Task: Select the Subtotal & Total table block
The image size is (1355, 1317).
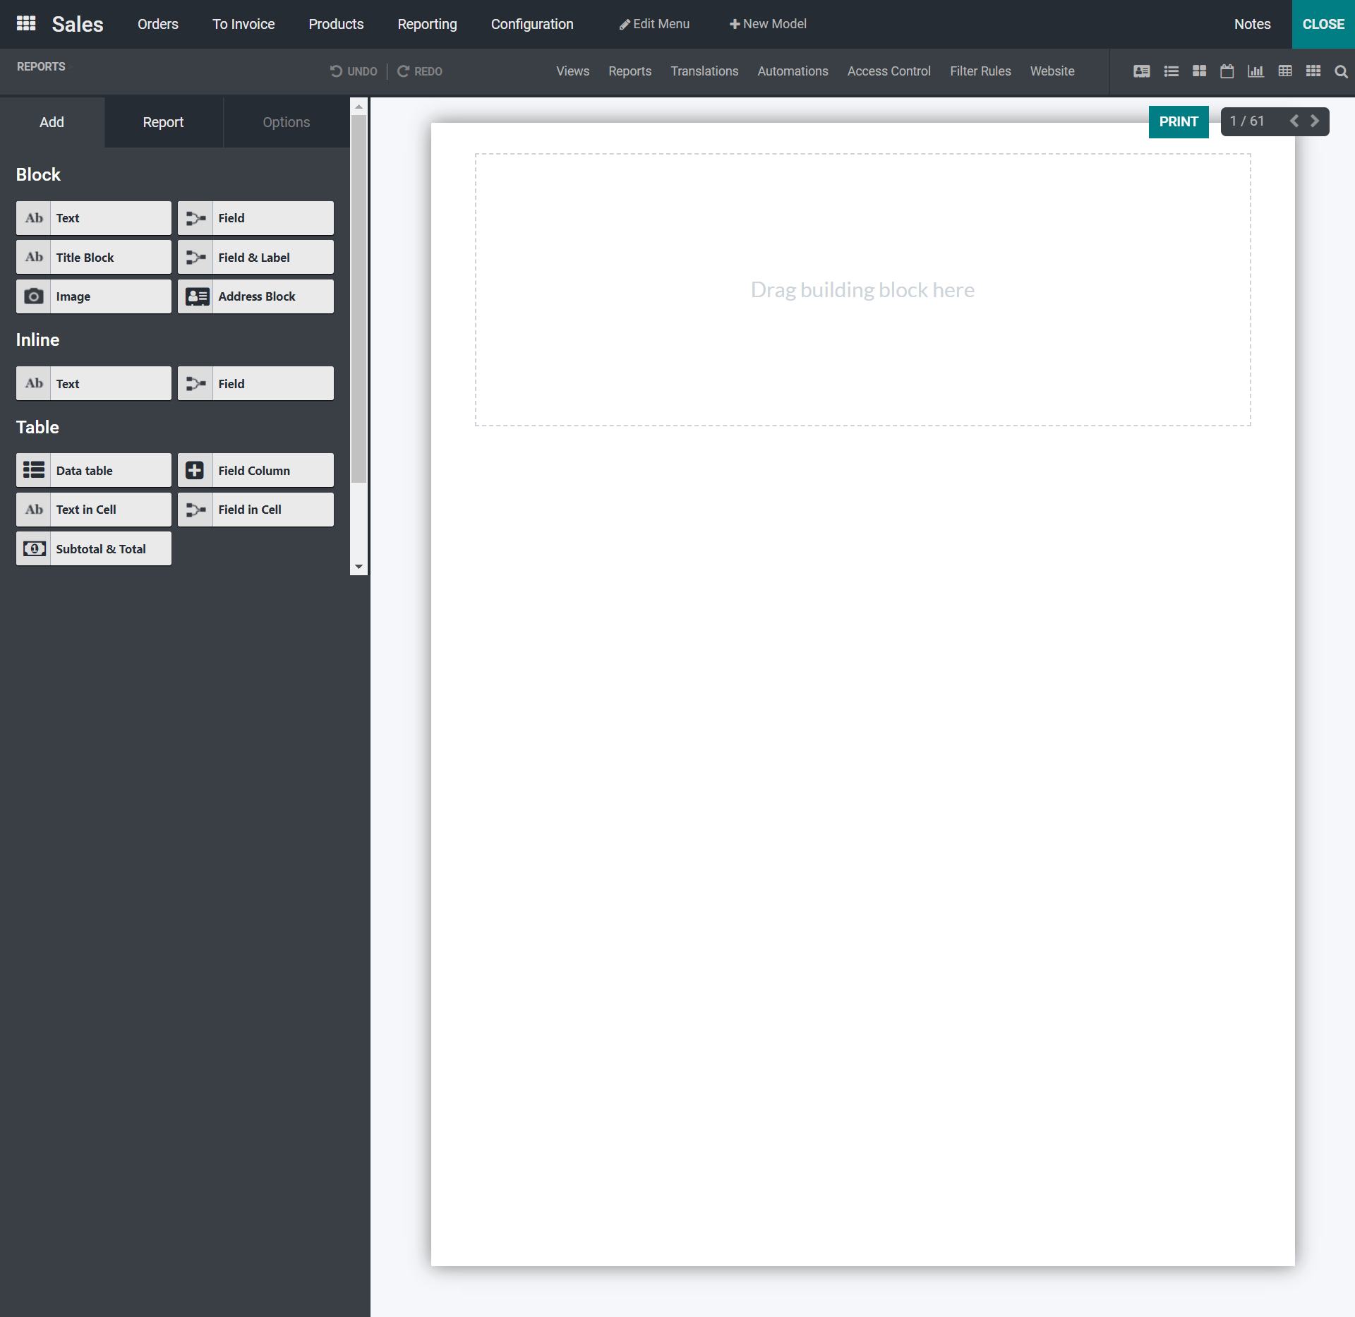Action: coord(93,548)
